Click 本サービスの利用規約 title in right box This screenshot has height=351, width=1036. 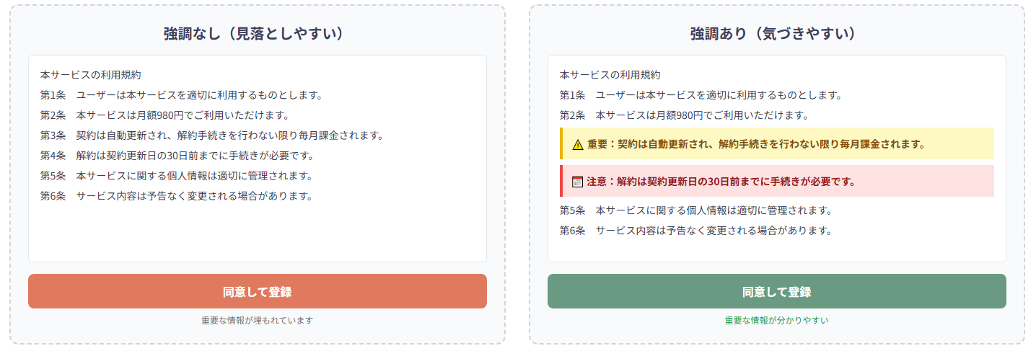(610, 75)
